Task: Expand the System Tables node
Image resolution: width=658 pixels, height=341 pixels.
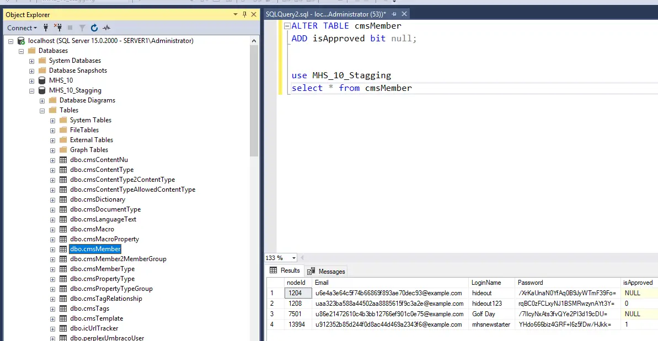Action: point(52,120)
